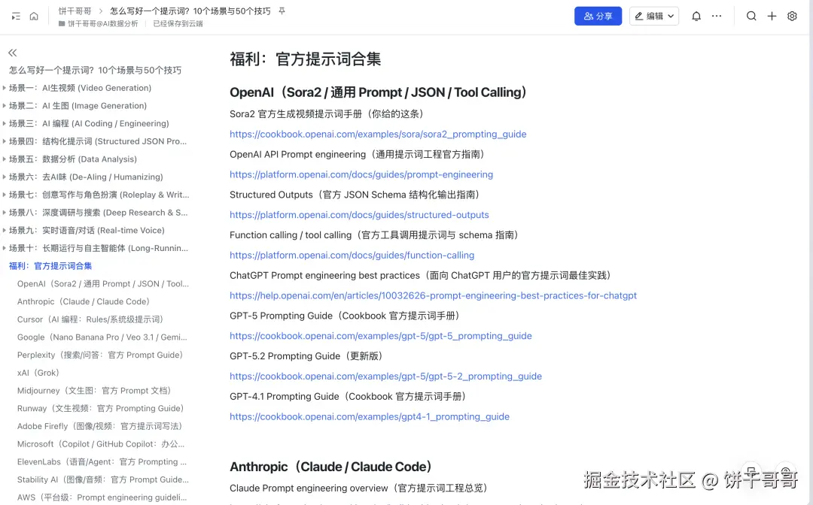The height and width of the screenshot is (505, 813).
Task: Click heading 福利：官方提示词合集
Action: coord(306,59)
